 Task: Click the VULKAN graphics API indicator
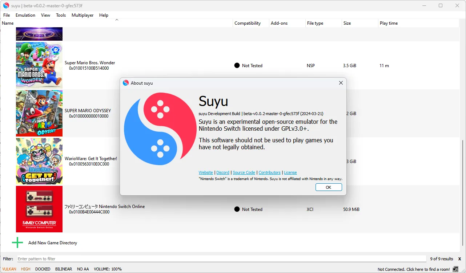tap(8, 269)
